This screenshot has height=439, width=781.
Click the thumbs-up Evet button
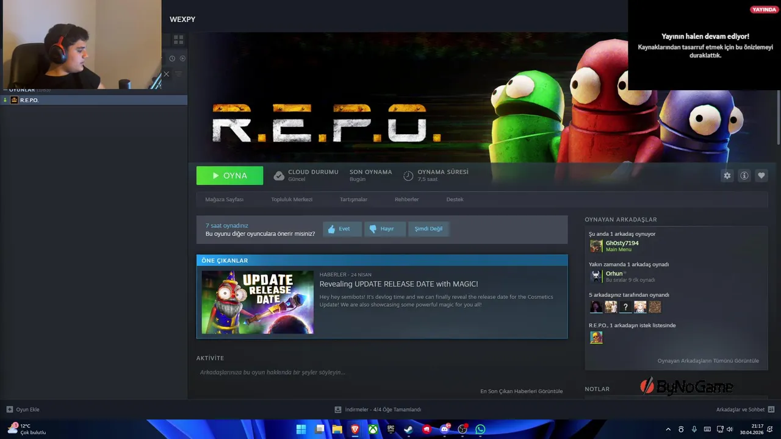342,229
